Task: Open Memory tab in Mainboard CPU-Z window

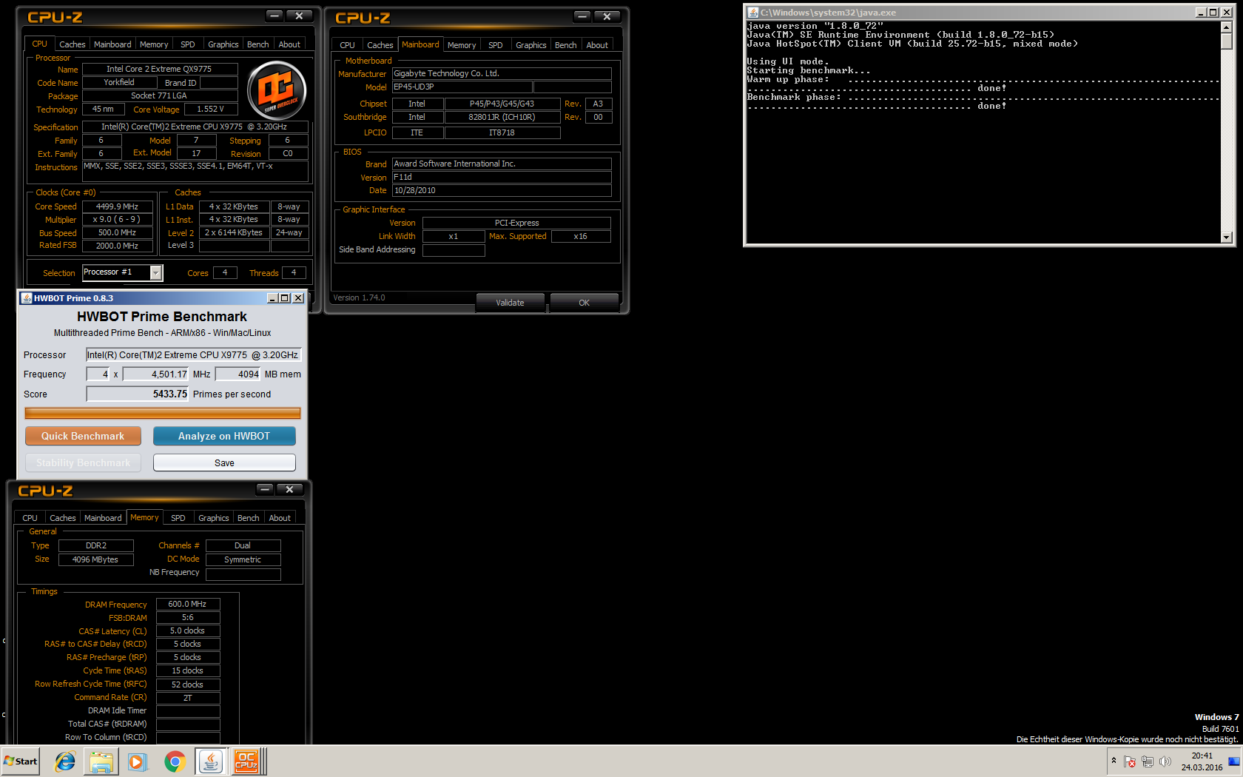Action: pos(462,45)
